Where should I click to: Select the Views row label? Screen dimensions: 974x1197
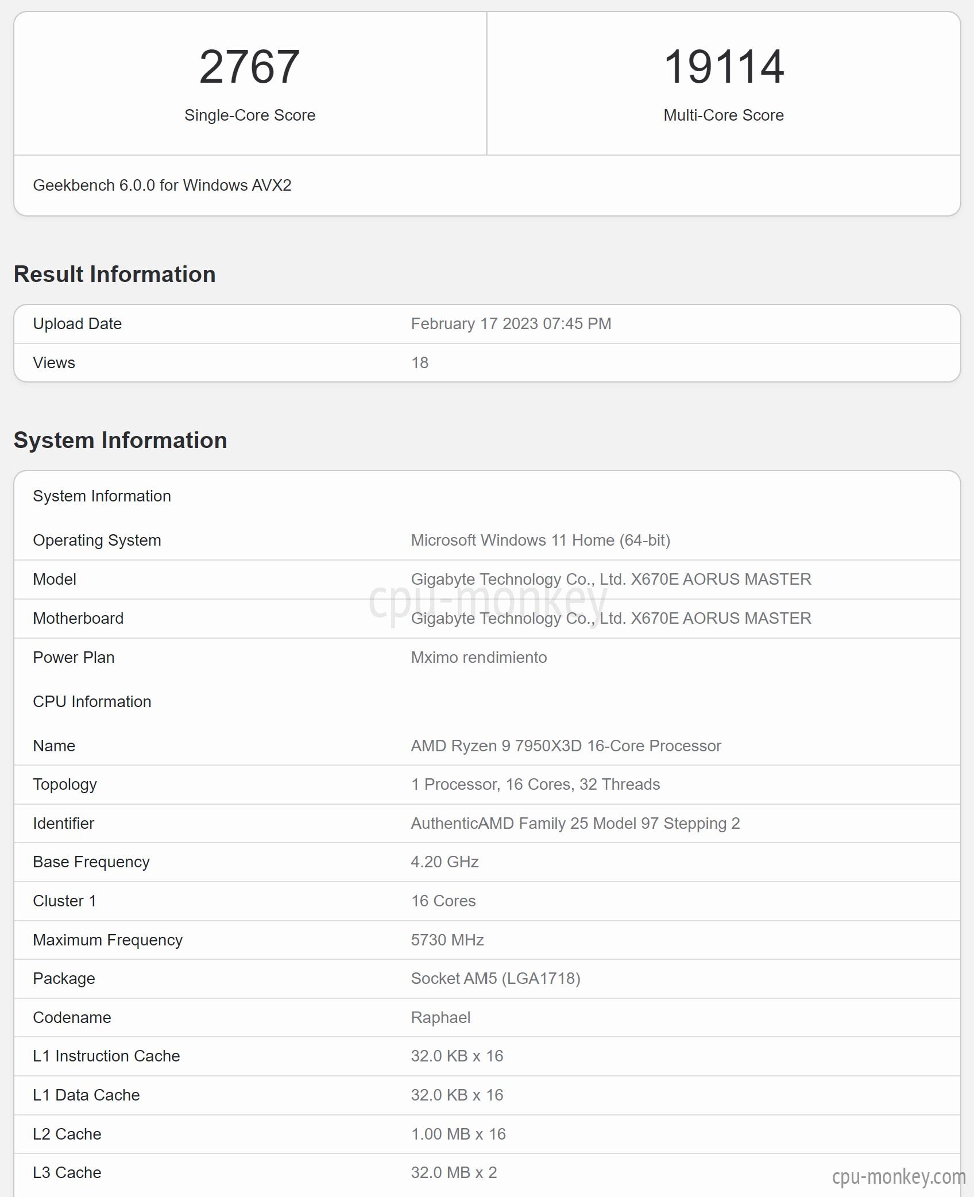54,363
